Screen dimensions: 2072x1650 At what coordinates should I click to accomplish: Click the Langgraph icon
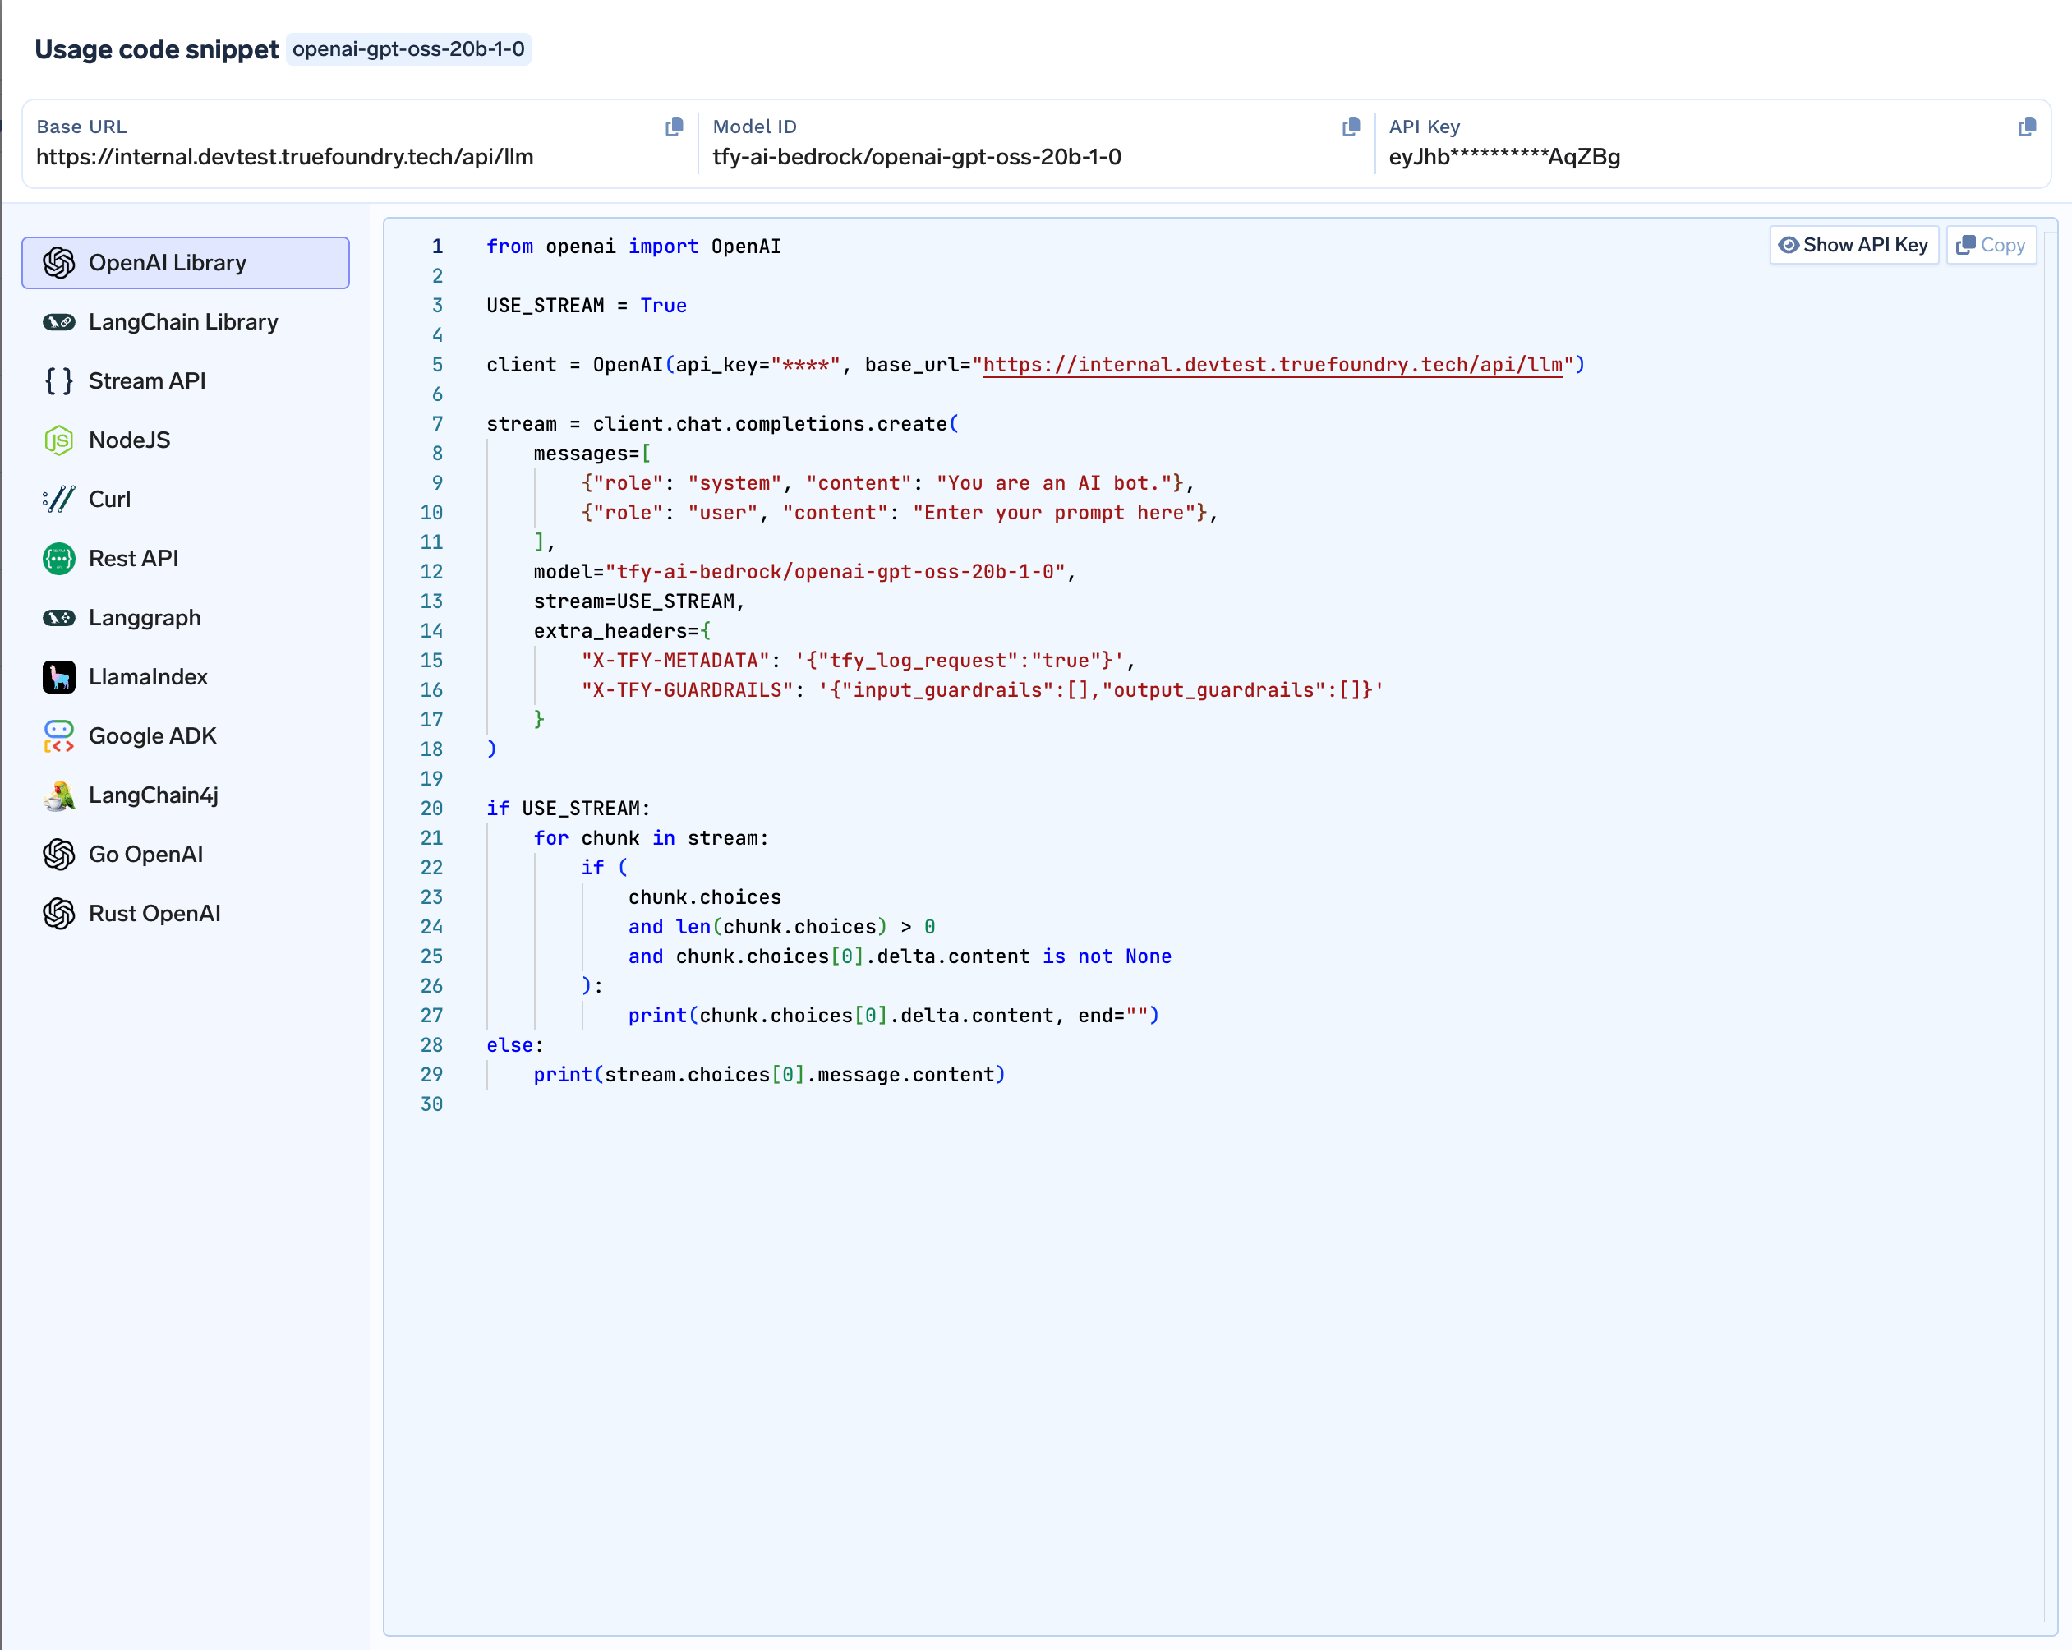point(58,618)
